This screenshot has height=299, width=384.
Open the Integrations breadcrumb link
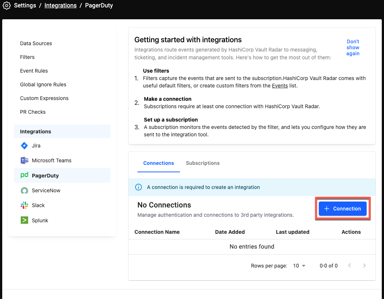pos(60,5)
